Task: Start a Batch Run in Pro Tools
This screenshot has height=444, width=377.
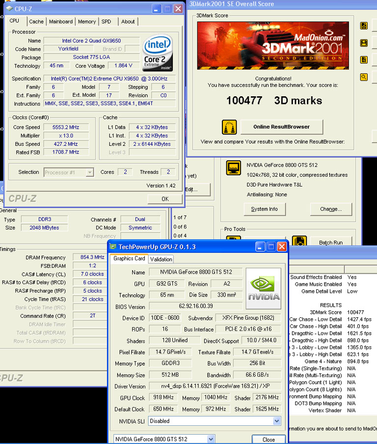Action: [331, 243]
